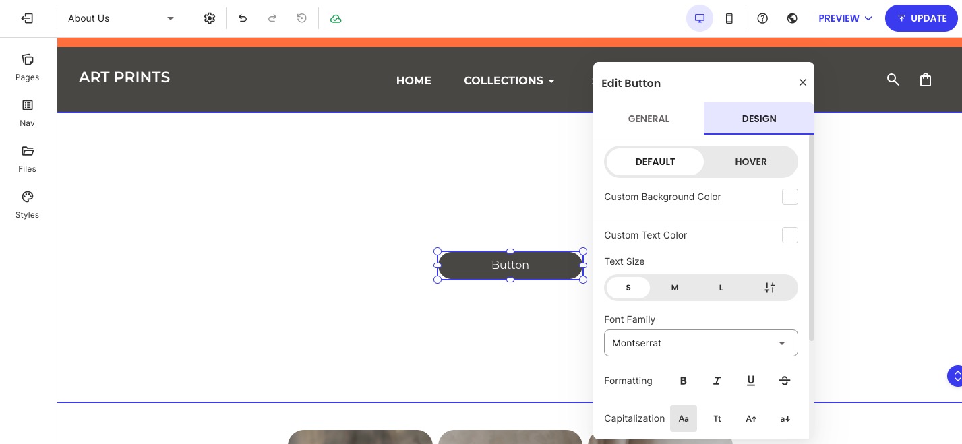
Task: Switch to the DESIGN tab
Action: point(759,119)
